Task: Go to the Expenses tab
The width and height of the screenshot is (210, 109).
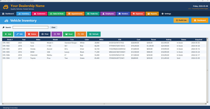Action: (x=138, y=14)
